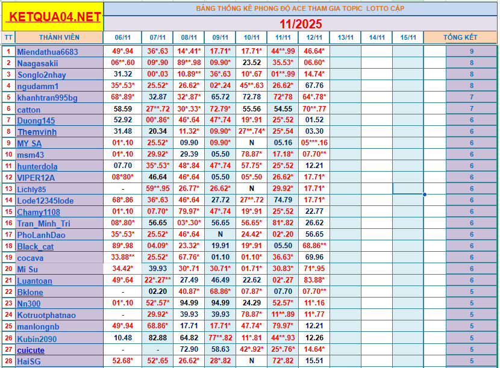Select PhoLanhDao's 09/11 cell showing N
The width and height of the screenshot is (500, 368).
[x=220, y=235]
